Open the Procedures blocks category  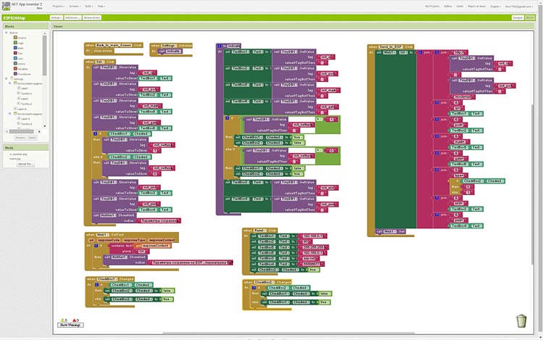[24, 74]
